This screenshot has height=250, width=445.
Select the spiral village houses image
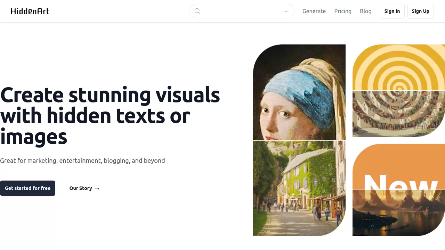[x=399, y=114]
